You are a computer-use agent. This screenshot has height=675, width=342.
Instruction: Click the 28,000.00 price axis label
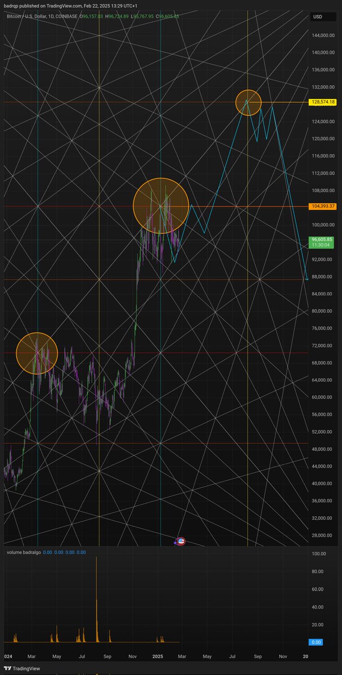[323, 535]
